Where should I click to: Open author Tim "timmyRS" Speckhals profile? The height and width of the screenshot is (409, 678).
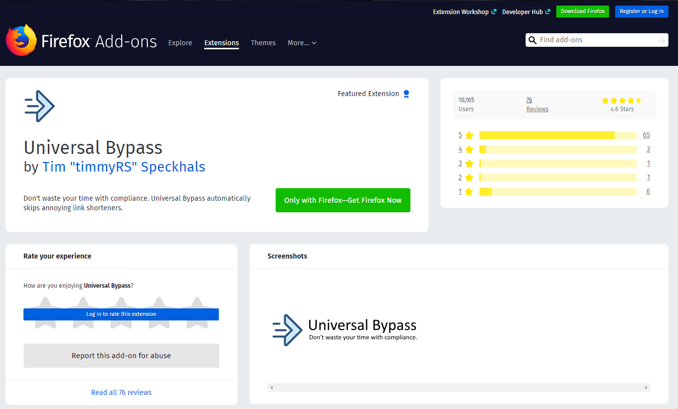[x=124, y=167]
